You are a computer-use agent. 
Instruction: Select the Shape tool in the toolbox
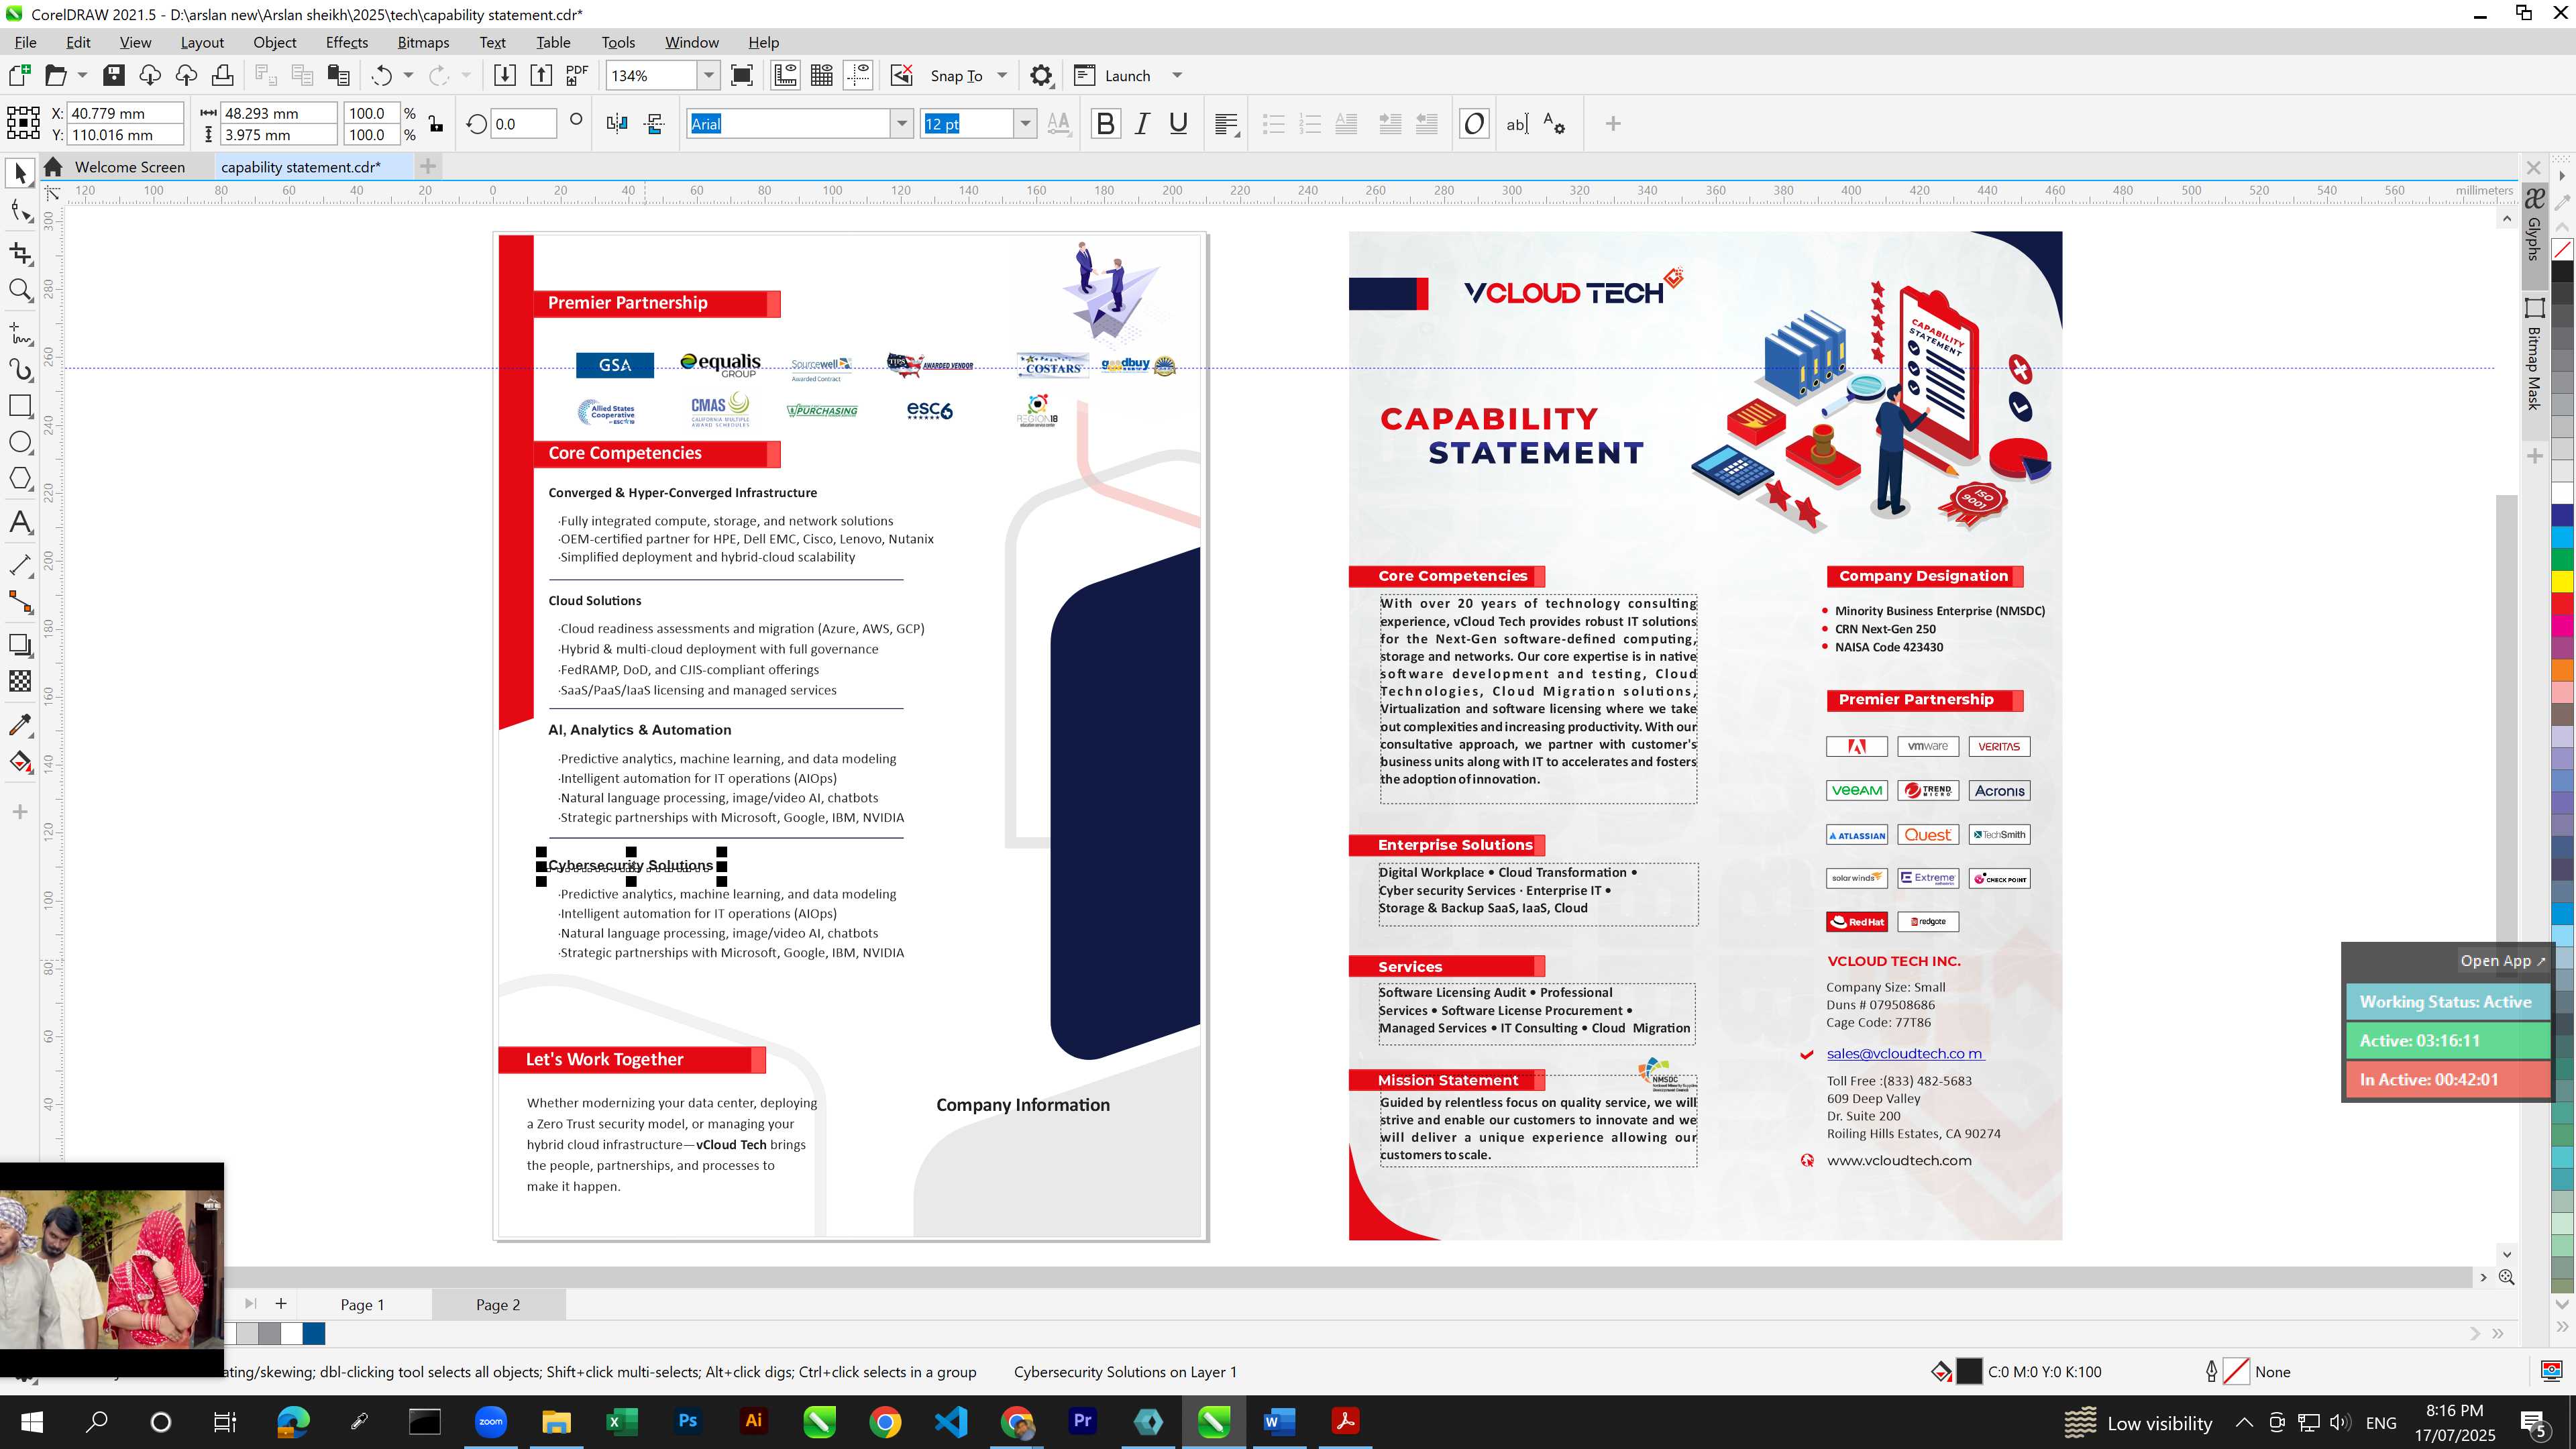click(x=20, y=211)
